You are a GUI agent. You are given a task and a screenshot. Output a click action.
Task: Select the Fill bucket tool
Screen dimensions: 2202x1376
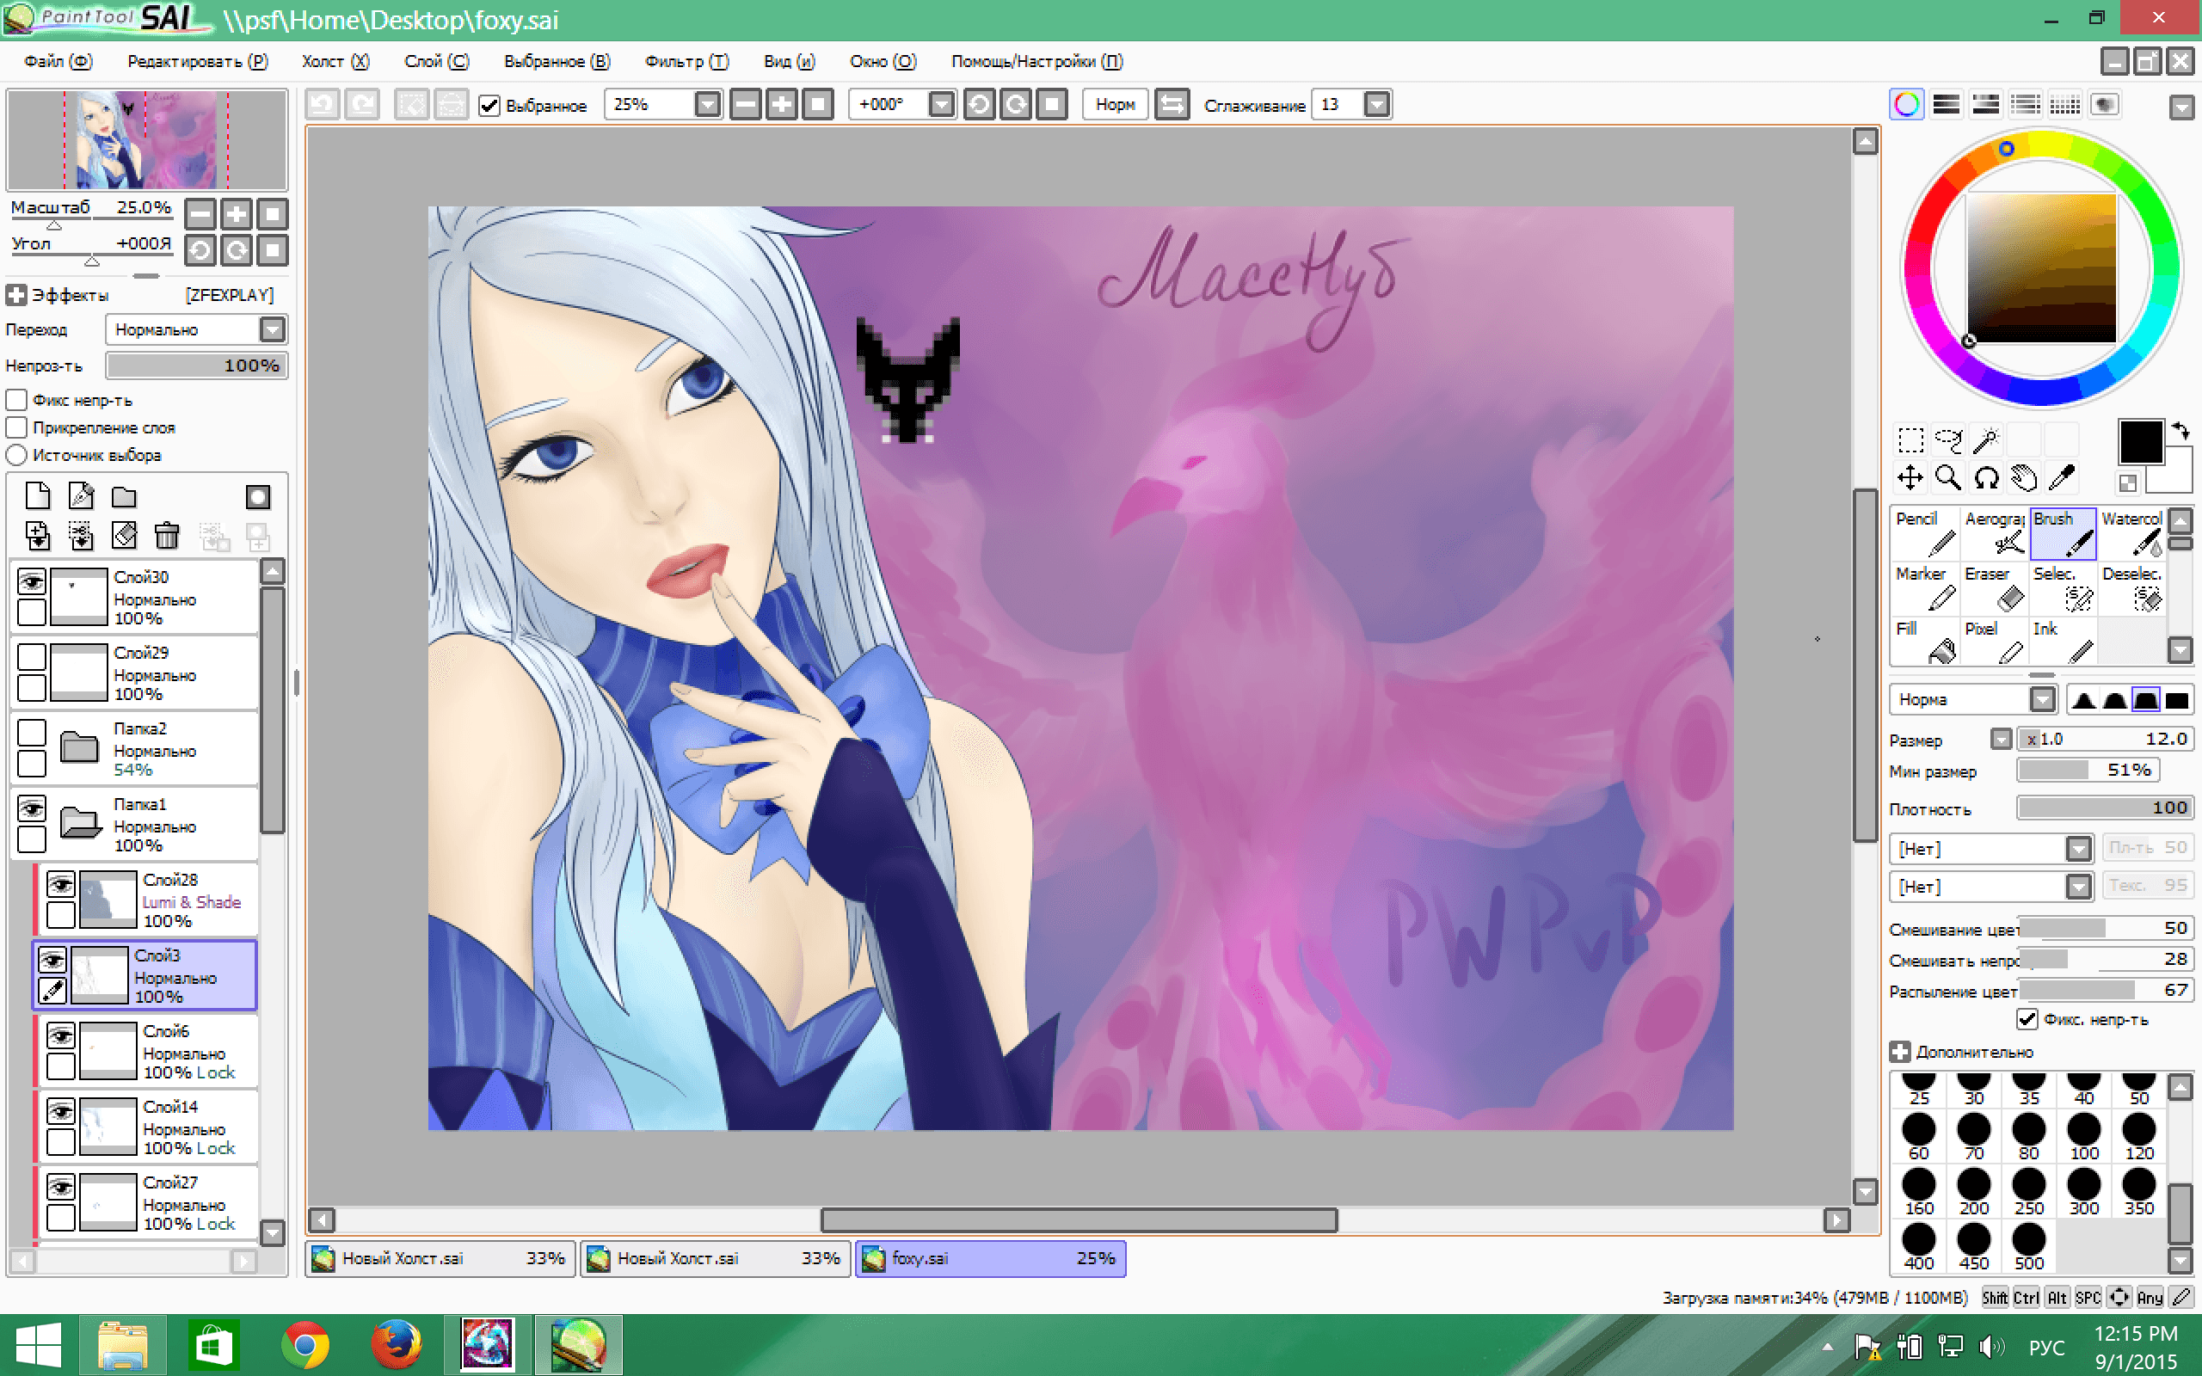(x=1925, y=642)
